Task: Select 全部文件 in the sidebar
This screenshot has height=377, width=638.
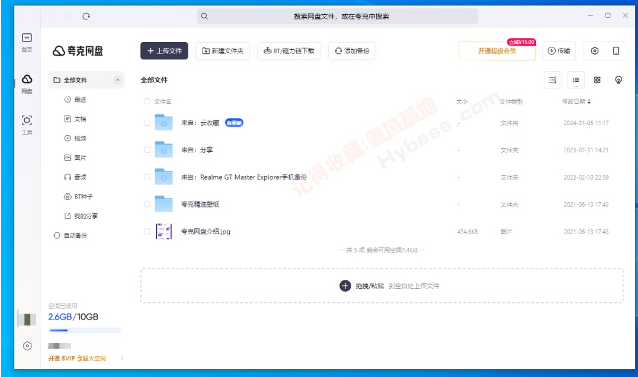Action: coord(86,80)
